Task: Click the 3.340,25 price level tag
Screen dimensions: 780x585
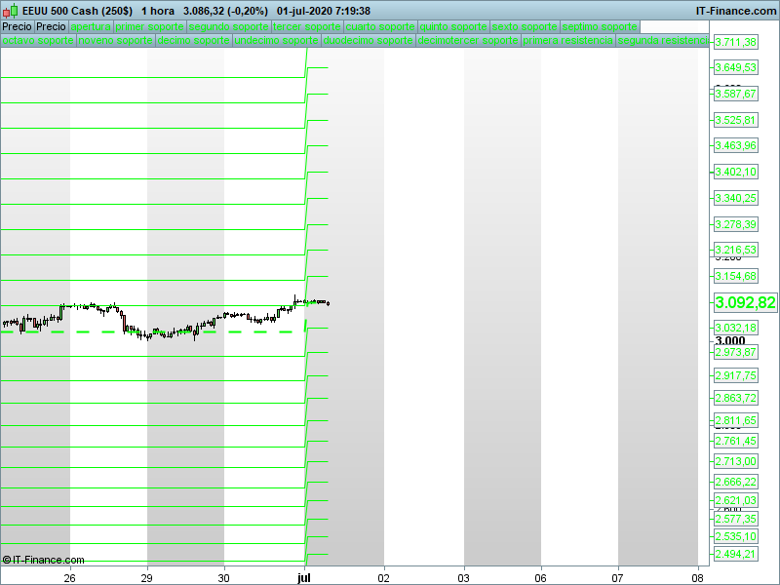Action: coord(736,198)
